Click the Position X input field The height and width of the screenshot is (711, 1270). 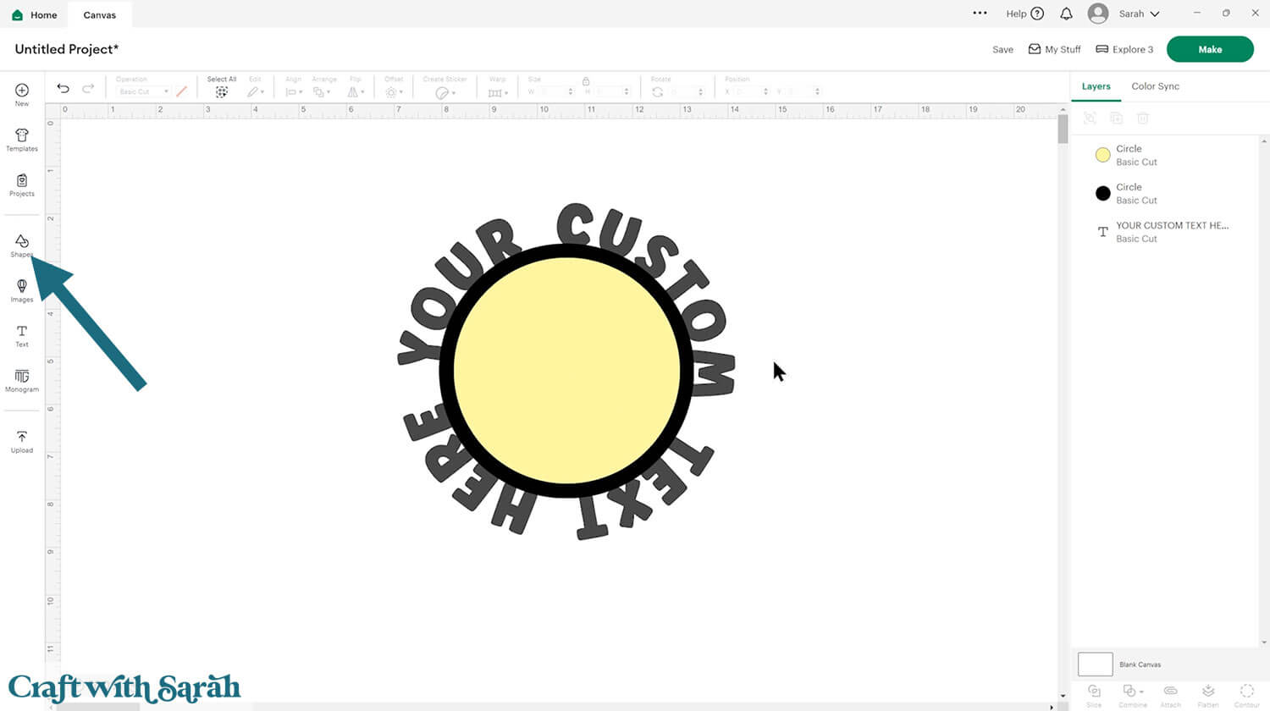click(748, 91)
